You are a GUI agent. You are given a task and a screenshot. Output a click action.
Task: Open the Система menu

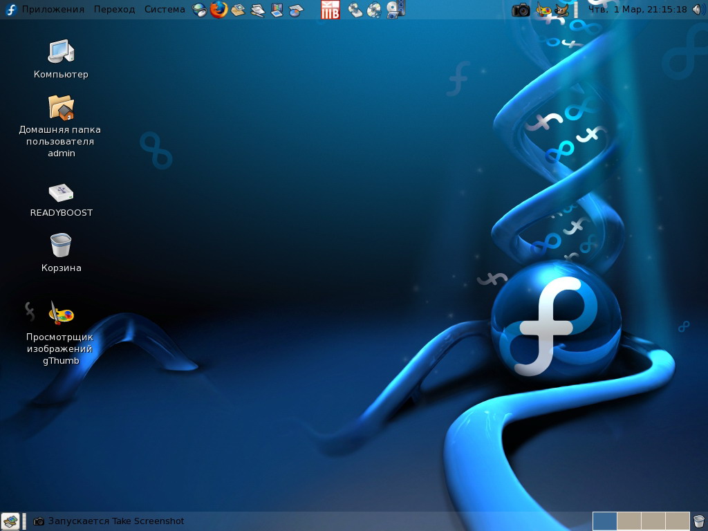pyautogui.click(x=165, y=10)
